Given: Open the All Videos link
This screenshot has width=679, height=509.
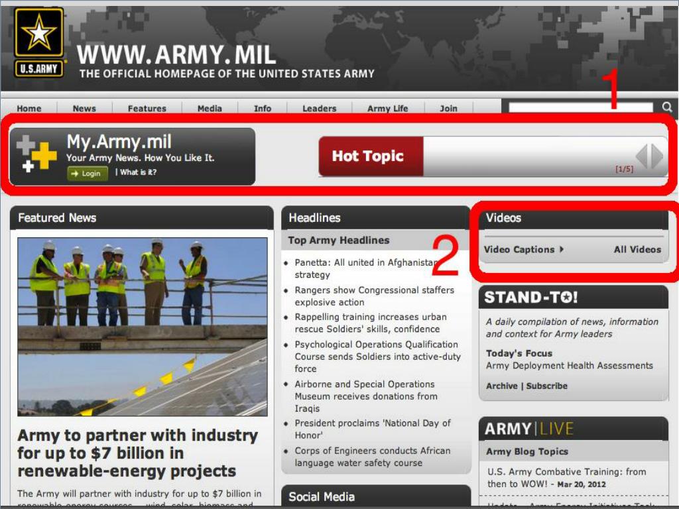Looking at the screenshot, I should tap(637, 249).
